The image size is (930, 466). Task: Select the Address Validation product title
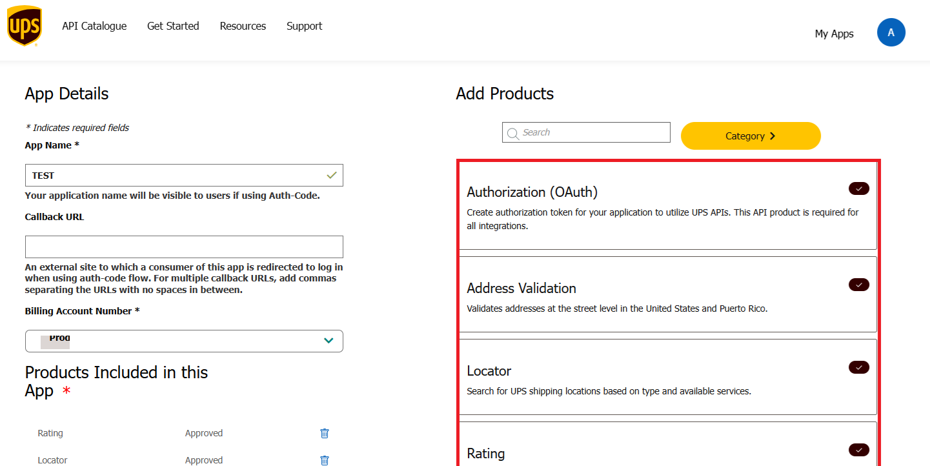click(521, 288)
